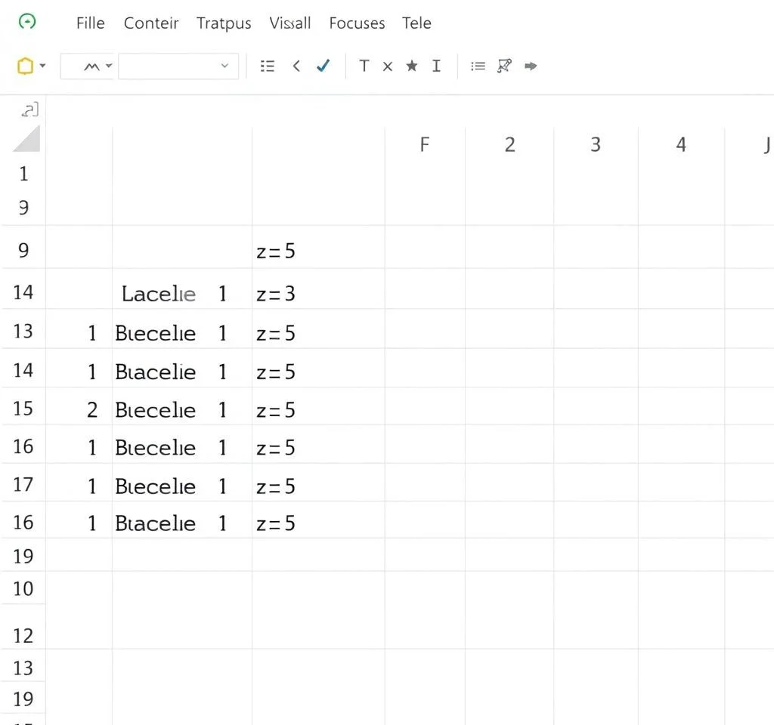Screen dimensions: 774x725
Task: Click the star icon in toolbar
Action: tap(411, 66)
